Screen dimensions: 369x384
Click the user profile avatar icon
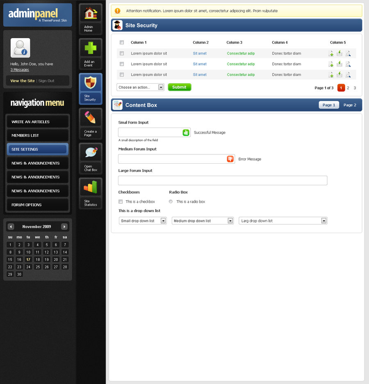(20, 48)
